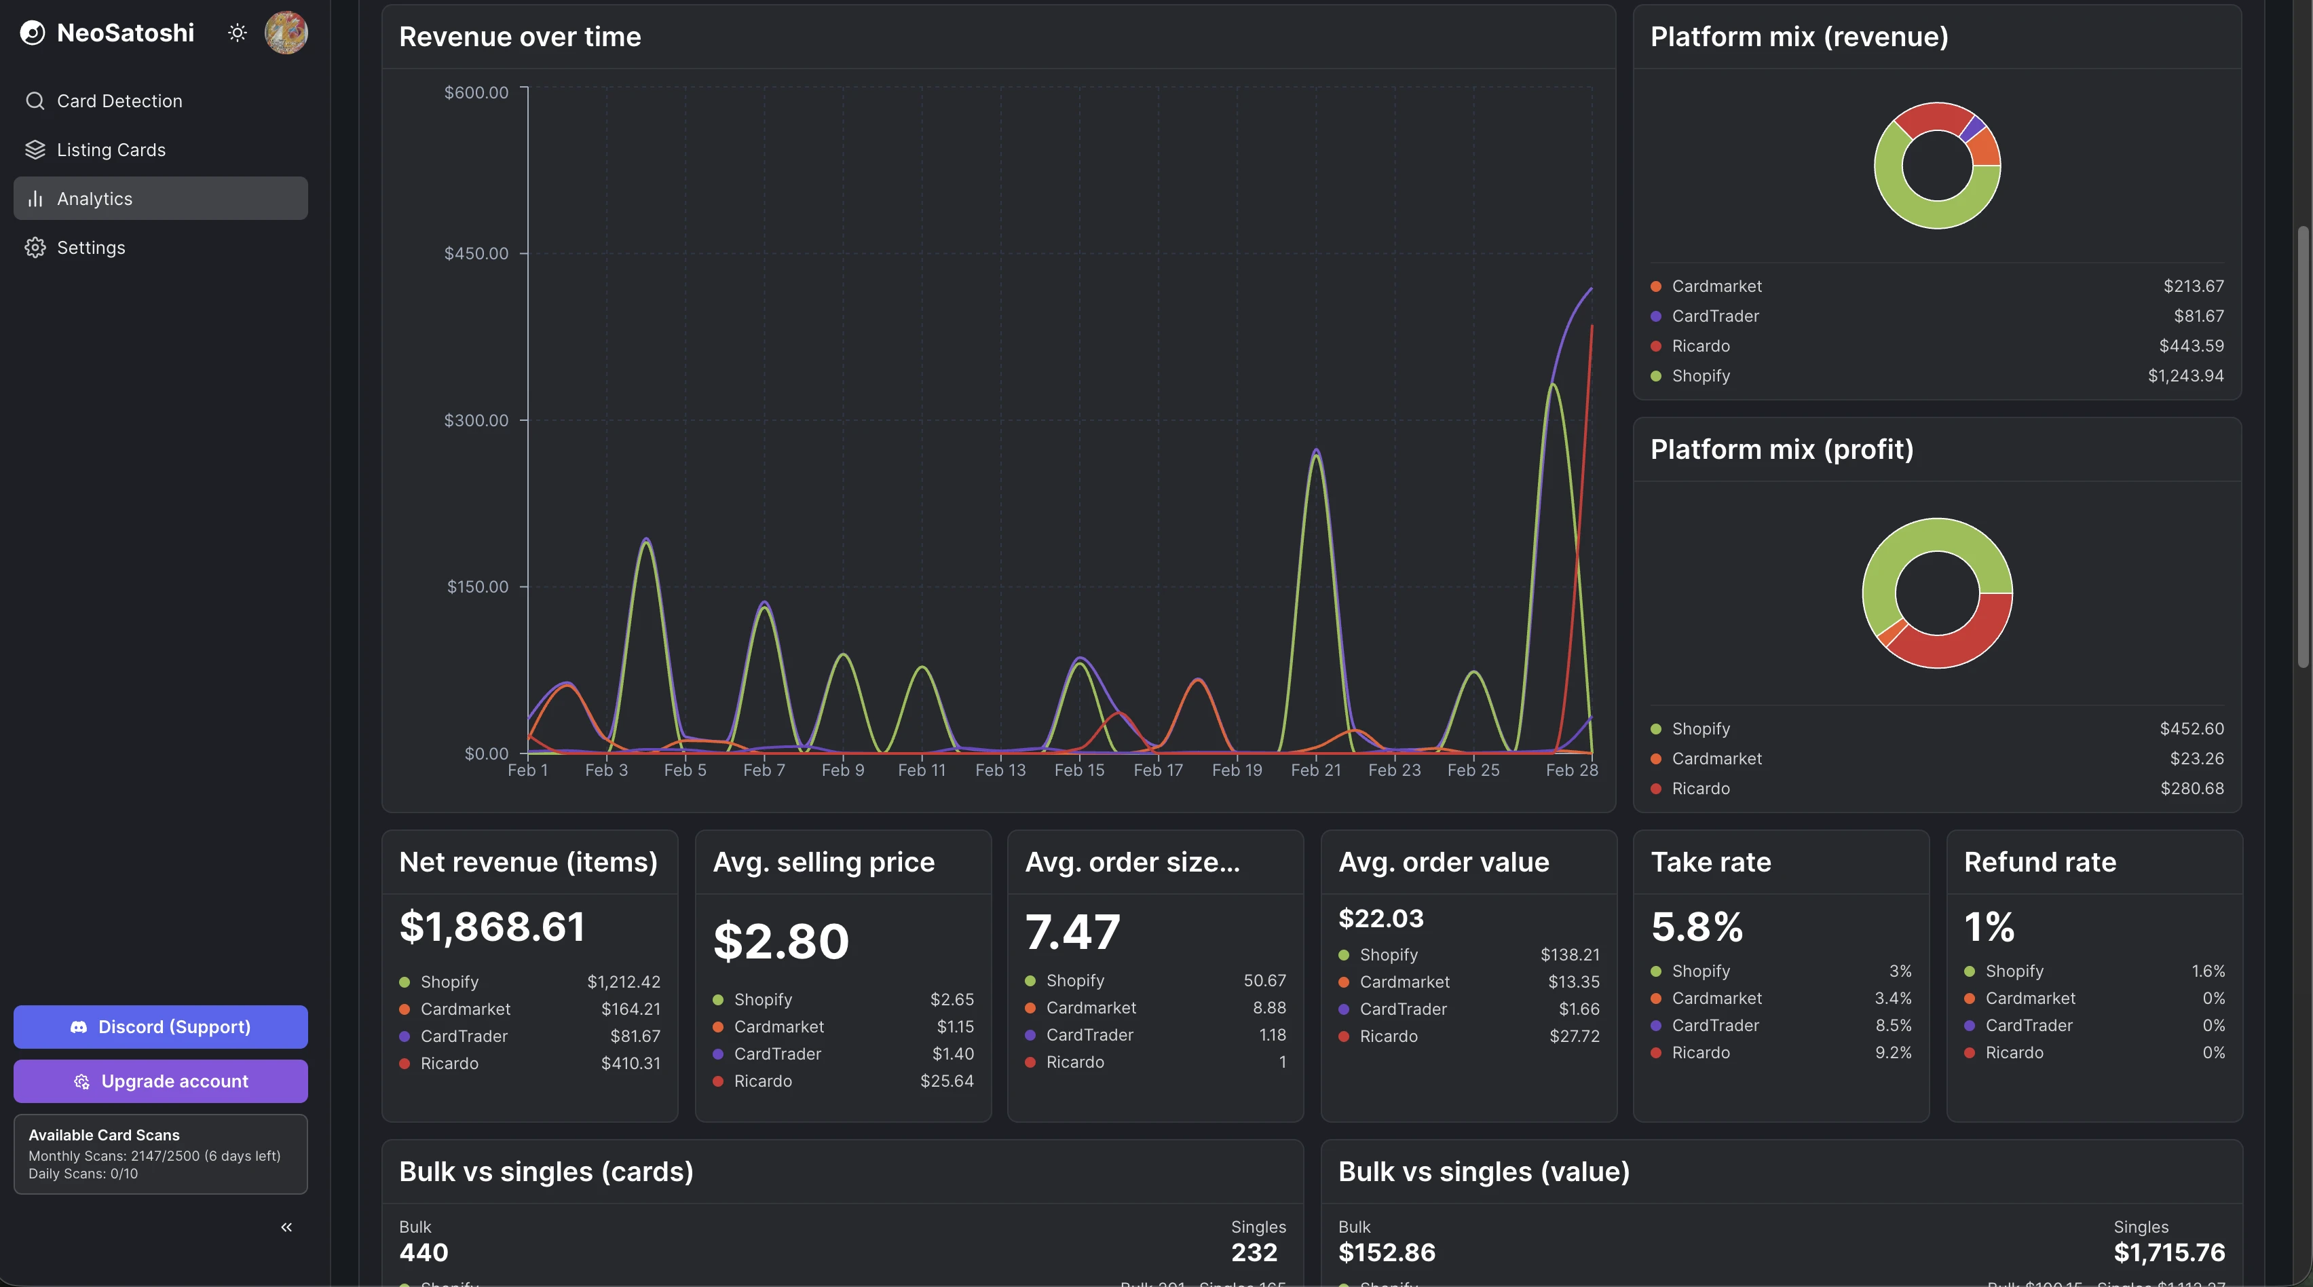The height and width of the screenshot is (1287, 2313).
Task: Open Settings using the gear icon
Action: coord(36,247)
